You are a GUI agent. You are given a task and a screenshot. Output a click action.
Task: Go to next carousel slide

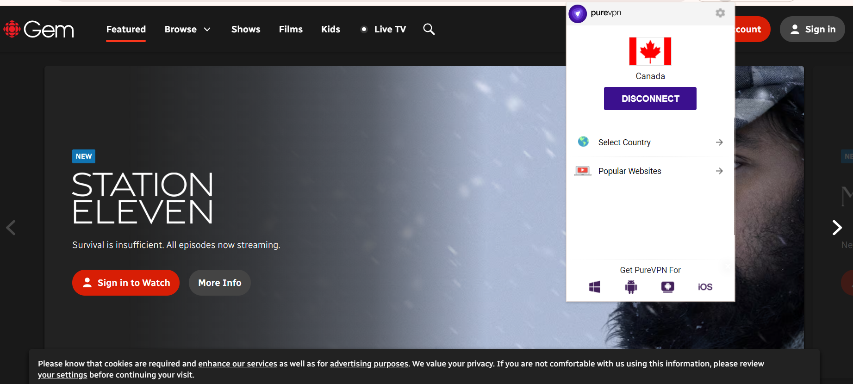point(837,228)
